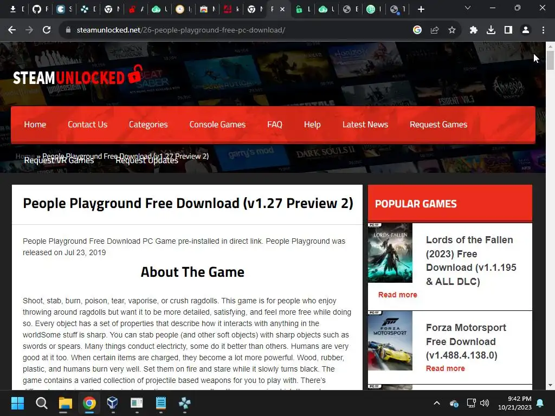Open Latest News
The width and height of the screenshot is (555, 416).
(365, 125)
